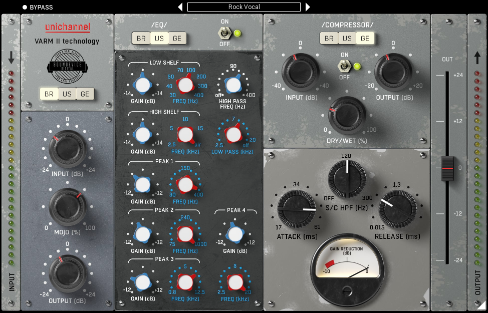Screen dimensions: 488x313
Task: Enable the Bypass button
Action: 25,8
